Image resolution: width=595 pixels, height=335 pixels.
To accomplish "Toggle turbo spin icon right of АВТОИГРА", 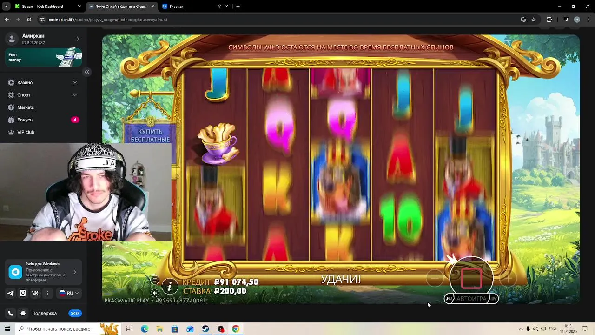I will [494, 299].
